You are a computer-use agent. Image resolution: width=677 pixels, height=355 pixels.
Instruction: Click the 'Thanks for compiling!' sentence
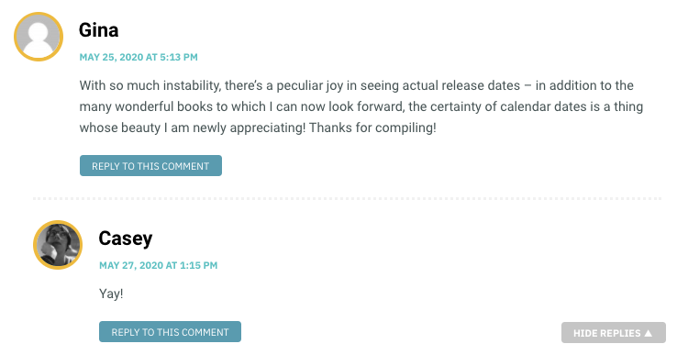click(372, 128)
